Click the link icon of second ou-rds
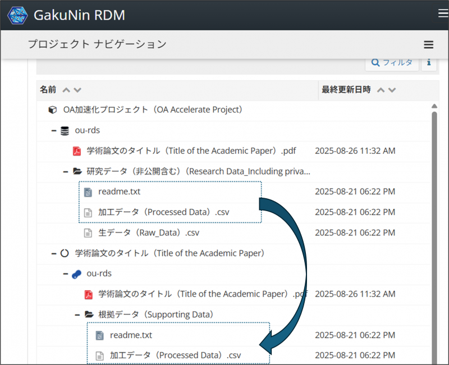This screenshot has width=449, height=365. 76,273
